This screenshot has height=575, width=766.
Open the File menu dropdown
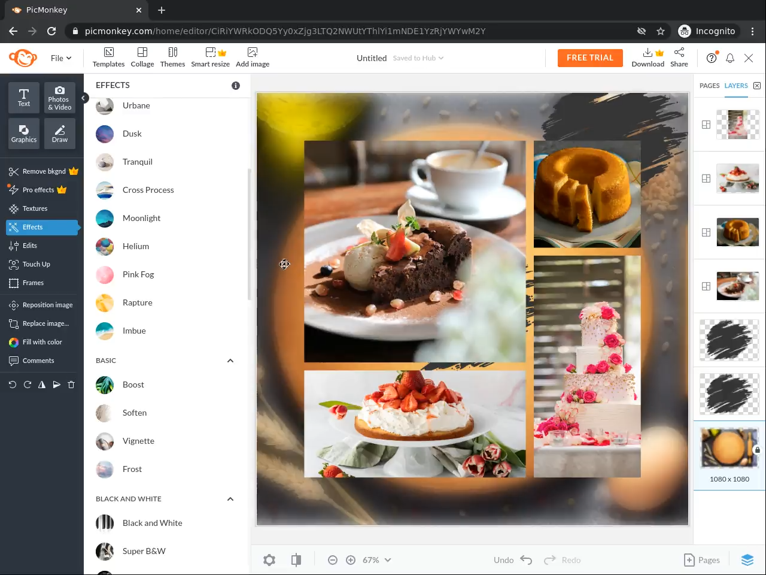click(x=61, y=58)
